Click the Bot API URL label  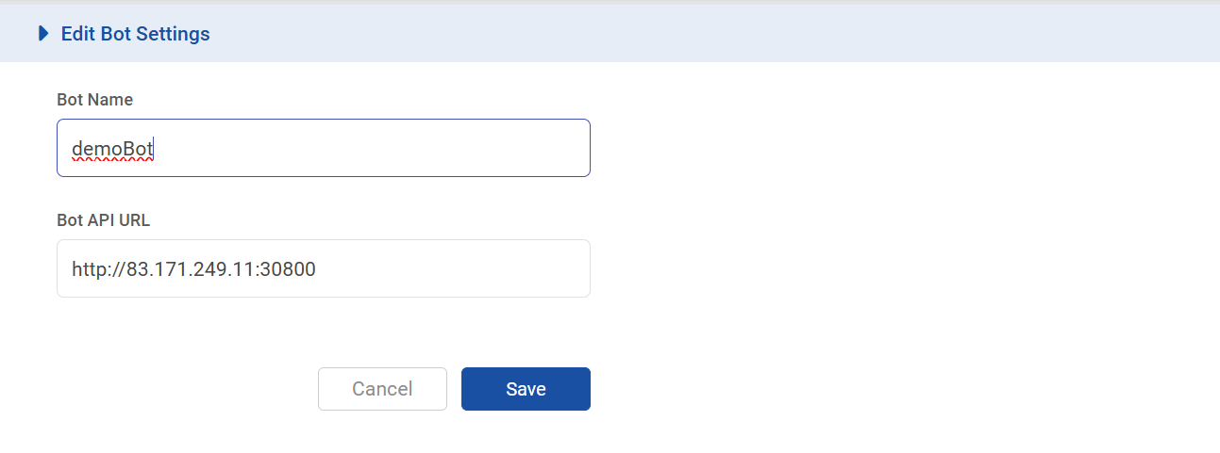(103, 220)
